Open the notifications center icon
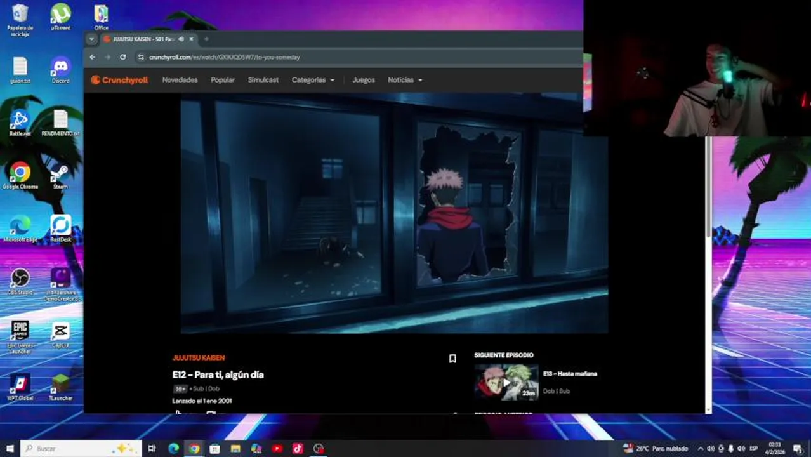 coord(797,449)
